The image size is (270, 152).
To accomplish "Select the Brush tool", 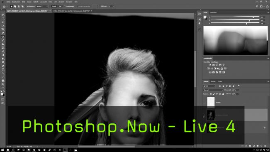I will tap(3, 40).
